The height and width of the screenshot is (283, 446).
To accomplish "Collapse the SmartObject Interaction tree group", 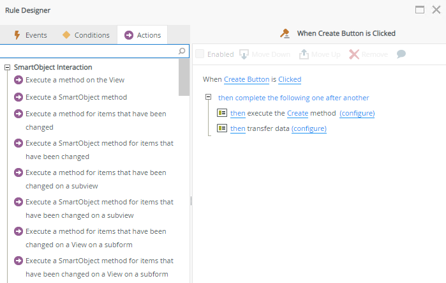I will click(7, 67).
